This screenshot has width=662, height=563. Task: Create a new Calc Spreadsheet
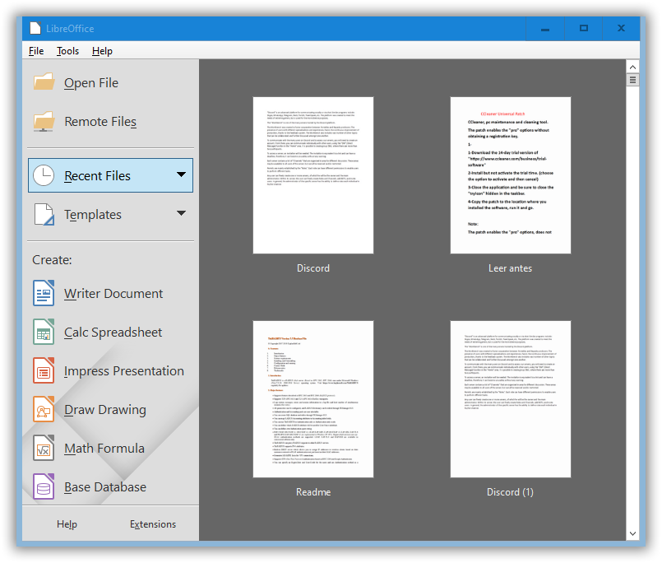[x=113, y=333]
